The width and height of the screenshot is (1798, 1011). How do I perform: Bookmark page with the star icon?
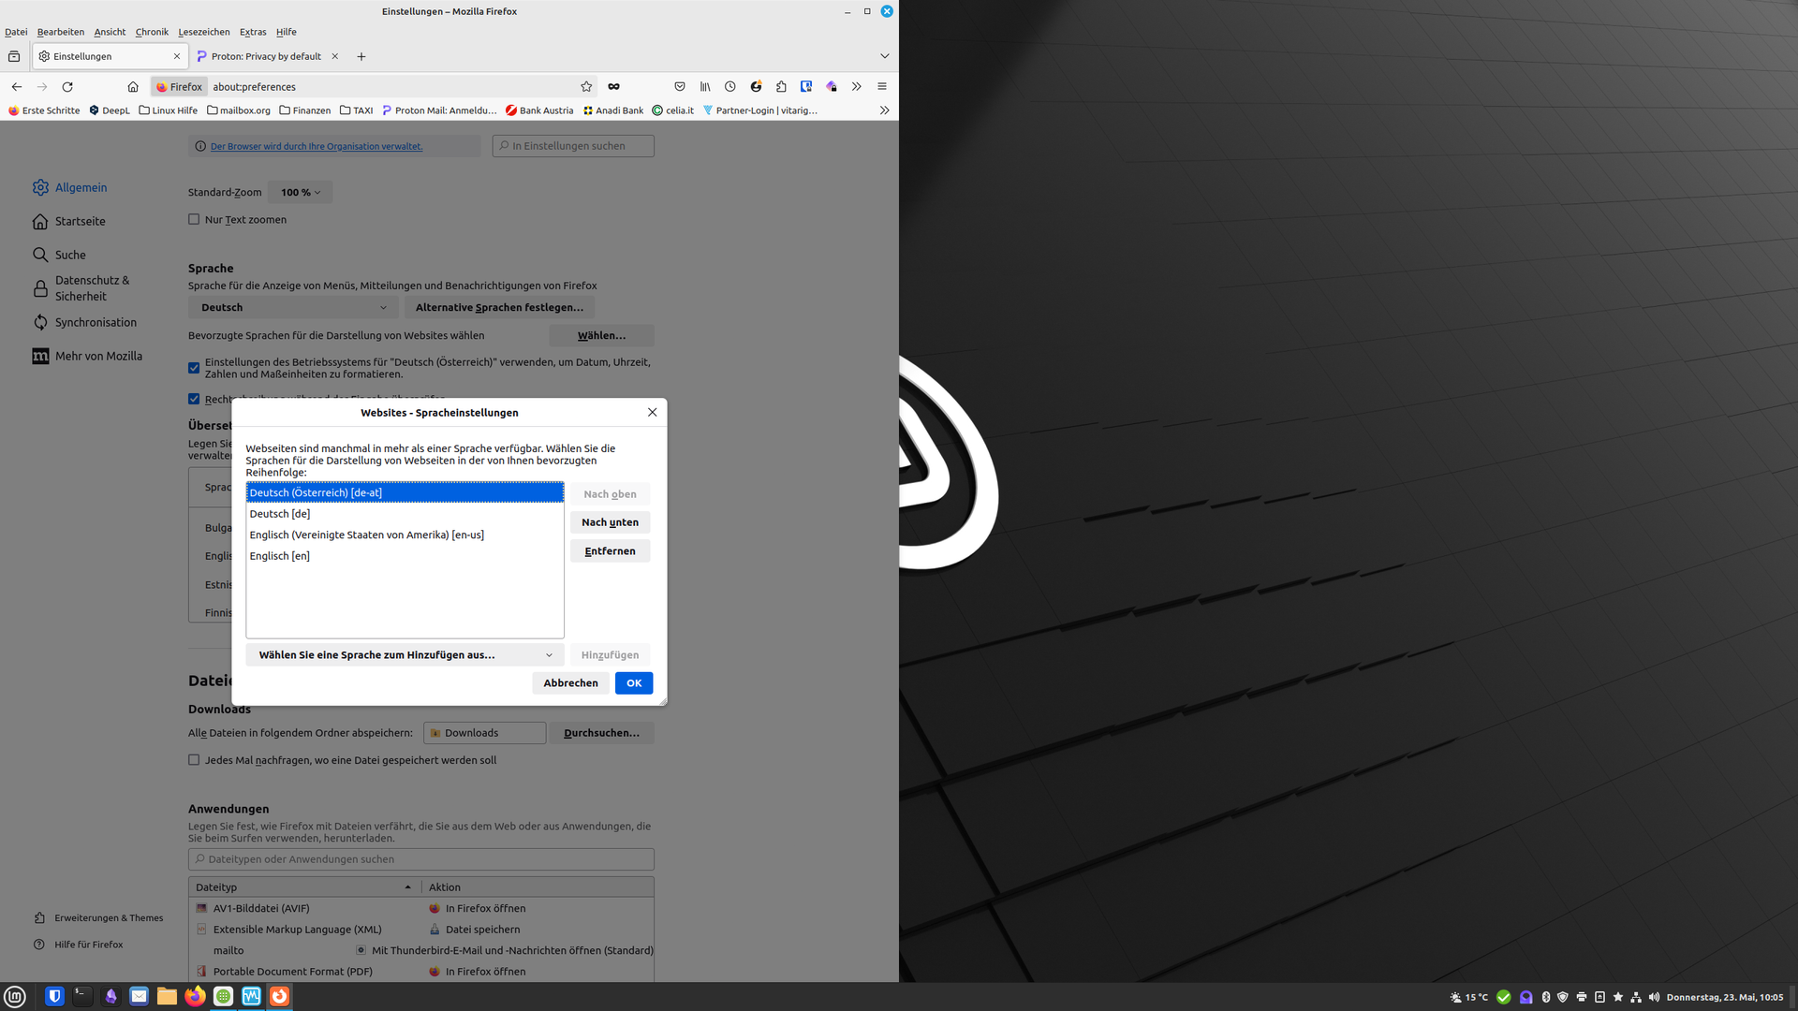(586, 86)
